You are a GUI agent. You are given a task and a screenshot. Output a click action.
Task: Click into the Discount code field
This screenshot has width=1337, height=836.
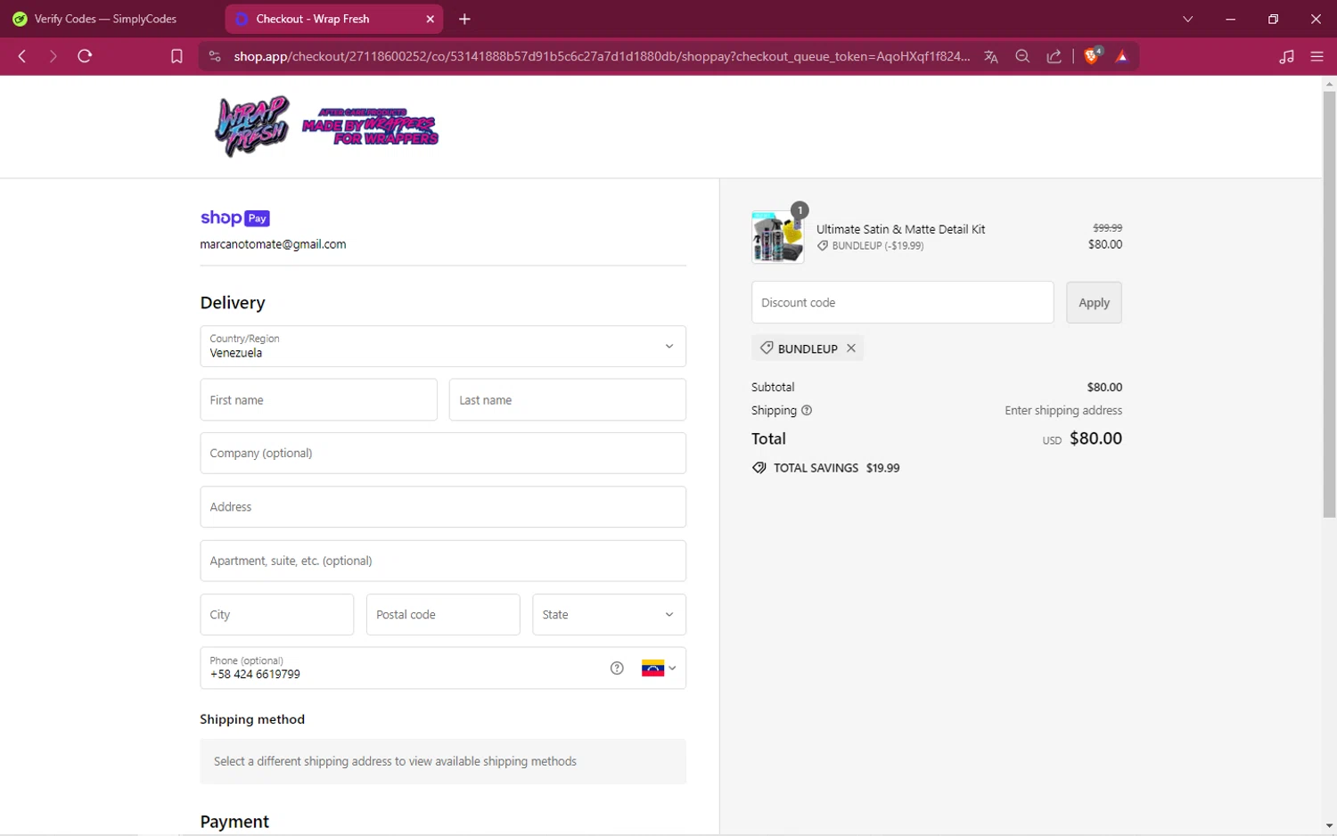(902, 302)
